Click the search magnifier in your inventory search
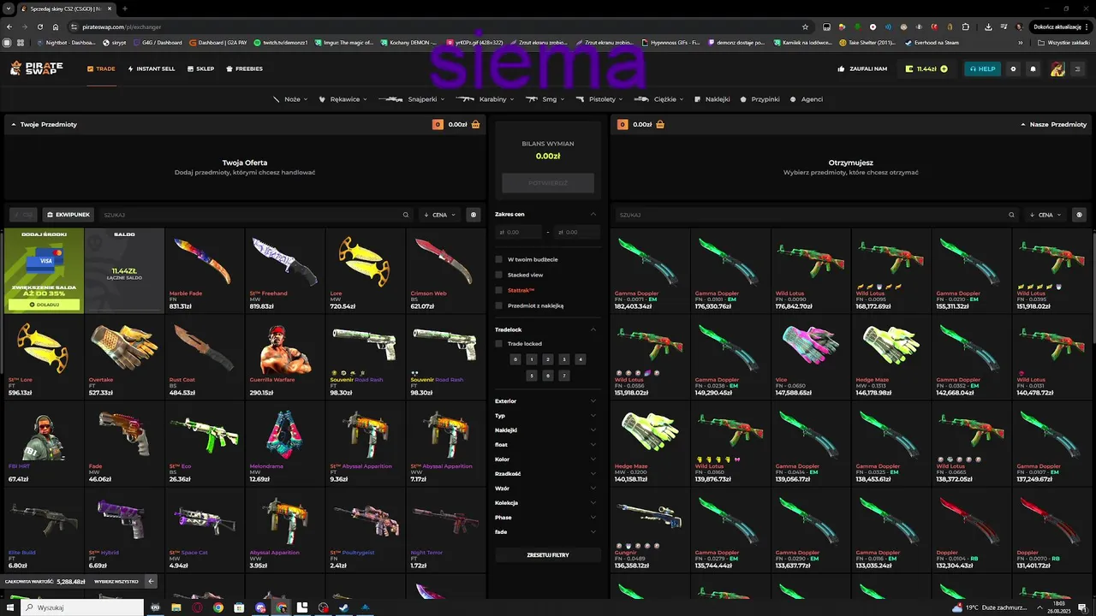Image resolution: width=1096 pixels, height=616 pixels. pyautogui.click(x=406, y=215)
